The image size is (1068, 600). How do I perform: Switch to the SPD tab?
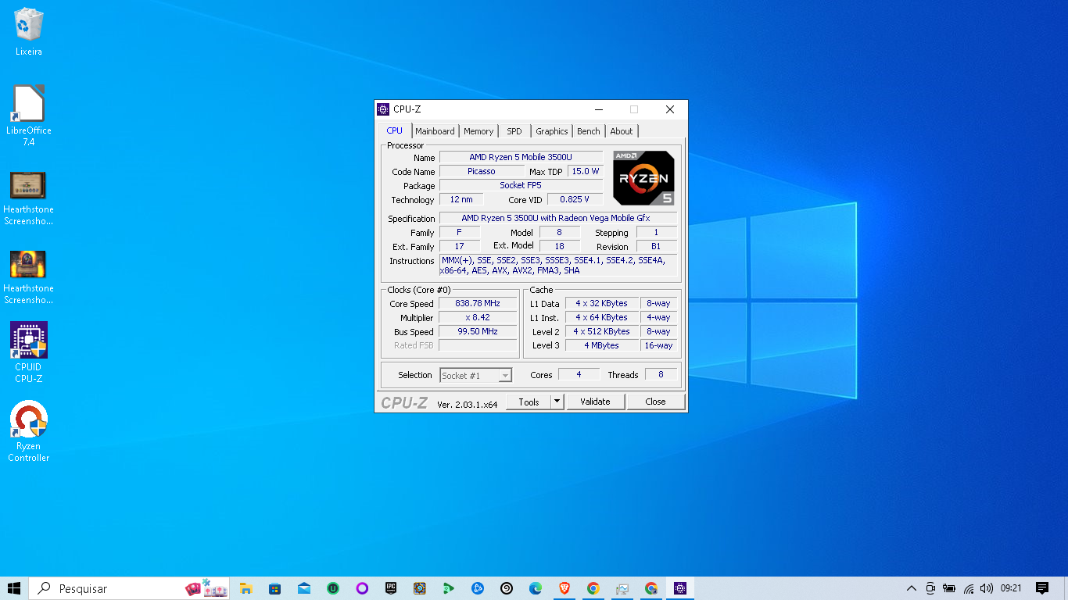click(x=514, y=131)
